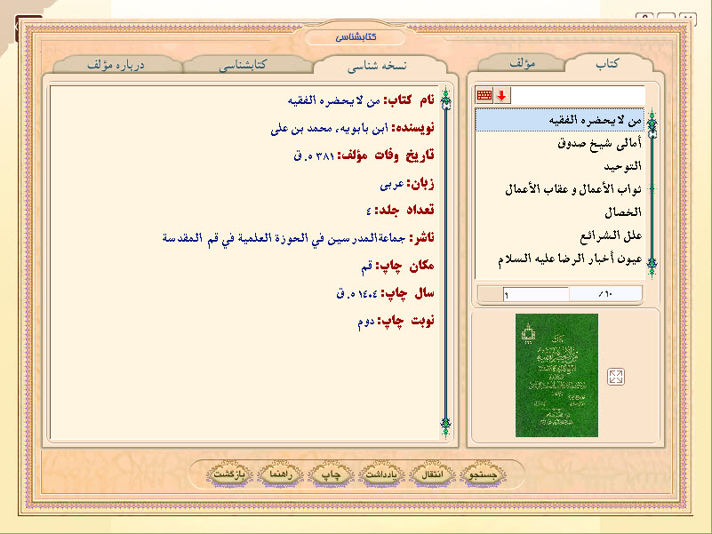Click the چاپ button
Viewport: 712px width, 534px height.
coord(331,475)
